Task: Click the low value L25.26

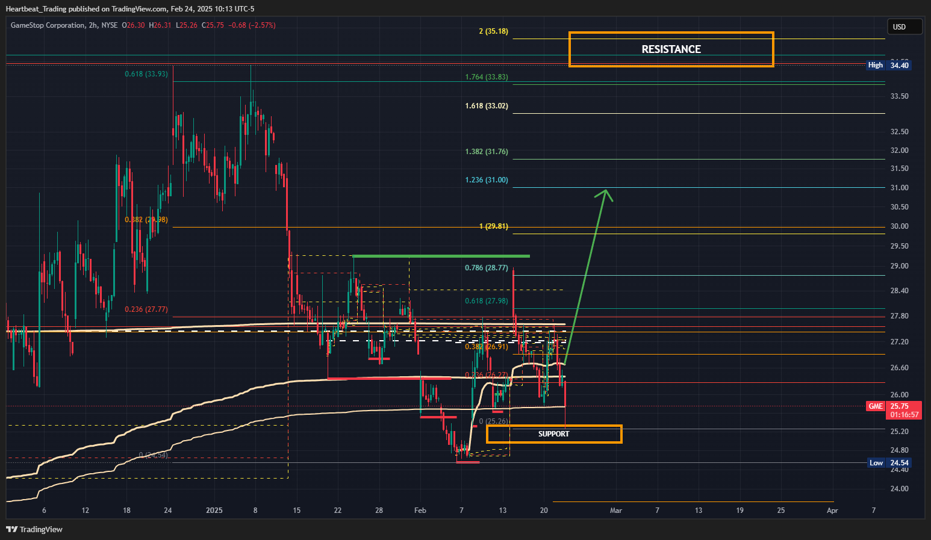Action: [187, 25]
